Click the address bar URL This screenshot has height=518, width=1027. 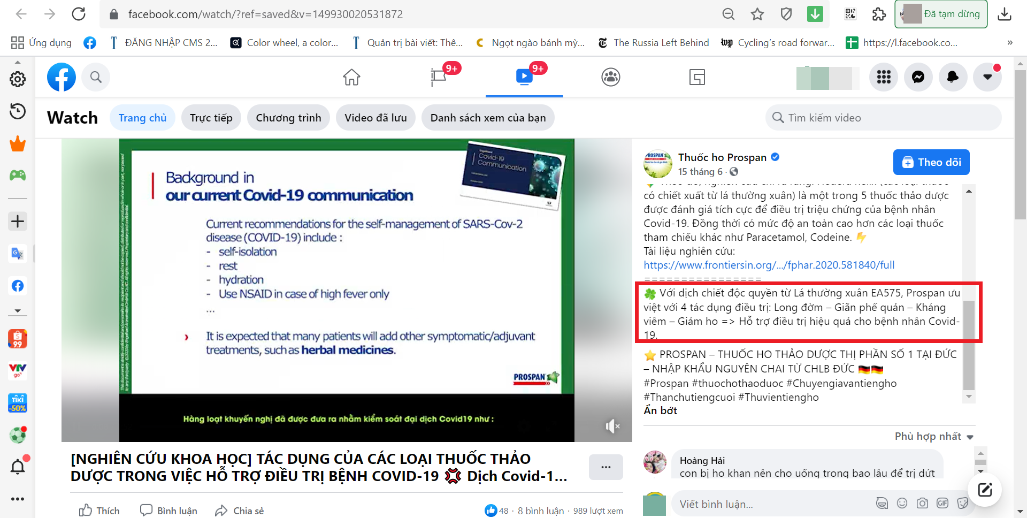coord(265,14)
